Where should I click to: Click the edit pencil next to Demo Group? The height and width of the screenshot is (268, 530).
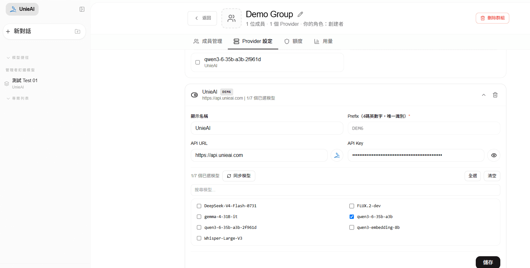click(300, 14)
